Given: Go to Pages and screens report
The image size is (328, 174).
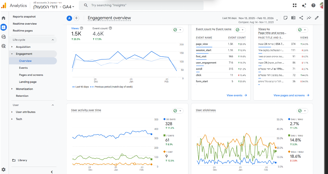Looking at the screenshot, I should 31,75.
